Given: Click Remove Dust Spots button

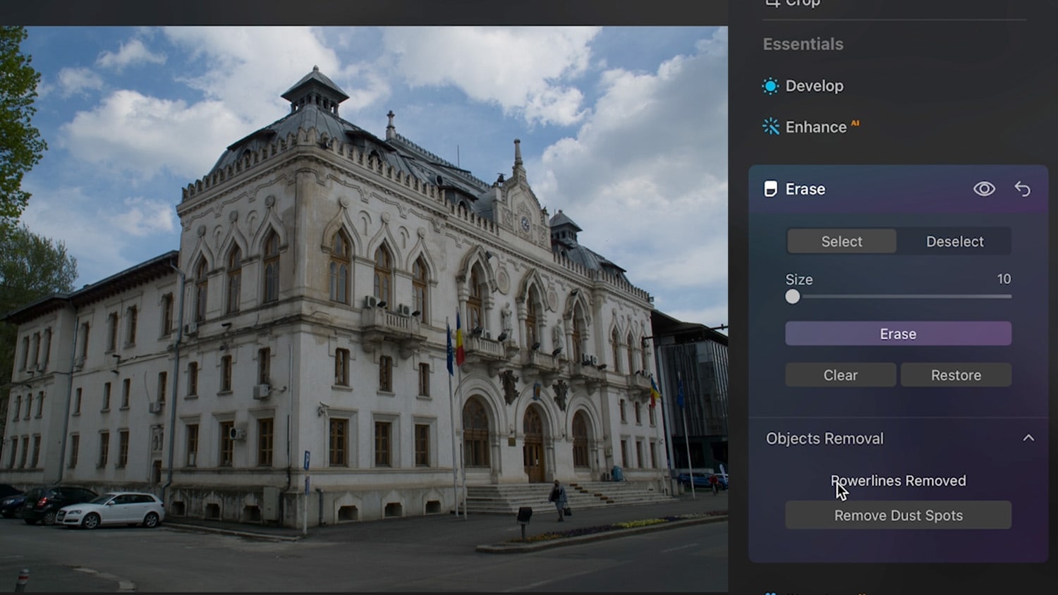Looking at the screenshot, I should [x=898, y=515].
